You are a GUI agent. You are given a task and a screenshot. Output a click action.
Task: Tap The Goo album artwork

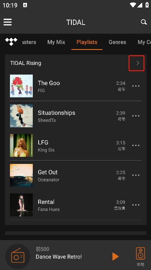(x=21, y=86)
